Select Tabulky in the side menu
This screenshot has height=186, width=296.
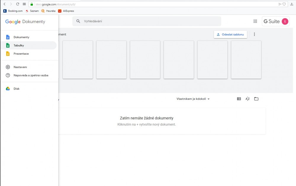[19, 46]
